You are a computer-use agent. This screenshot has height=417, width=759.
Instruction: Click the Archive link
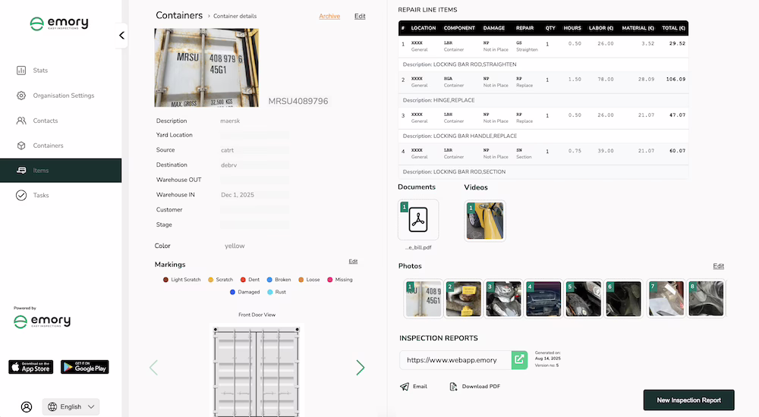[329, 16]
